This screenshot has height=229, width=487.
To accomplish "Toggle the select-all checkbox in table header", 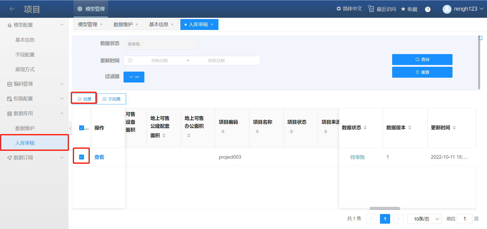I will point(81,128).
